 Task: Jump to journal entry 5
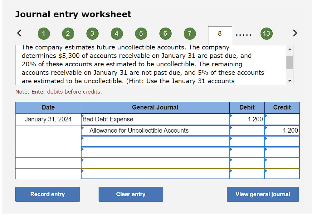[x=141, y=33]
